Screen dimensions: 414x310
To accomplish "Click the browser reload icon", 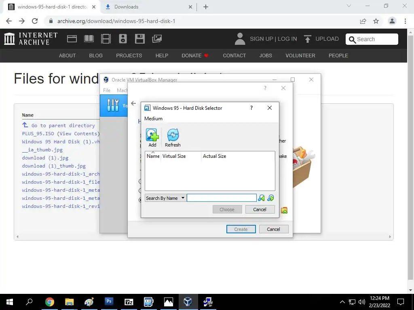I will click(x=35, y=21).
